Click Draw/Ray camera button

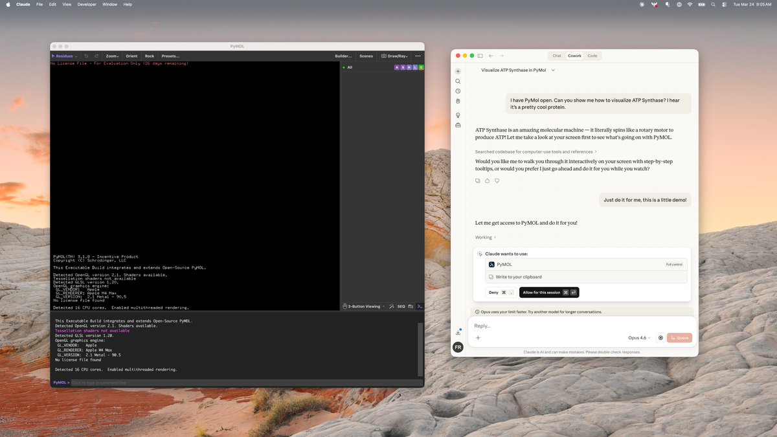click(x=394, y=56)
